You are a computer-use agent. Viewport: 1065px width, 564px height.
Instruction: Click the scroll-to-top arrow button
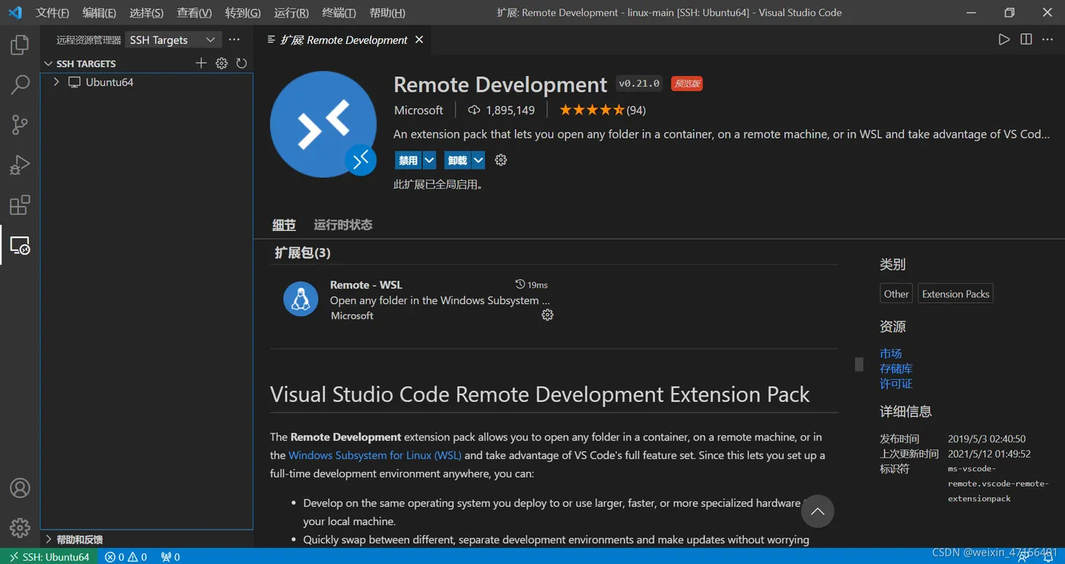point(818,512)
